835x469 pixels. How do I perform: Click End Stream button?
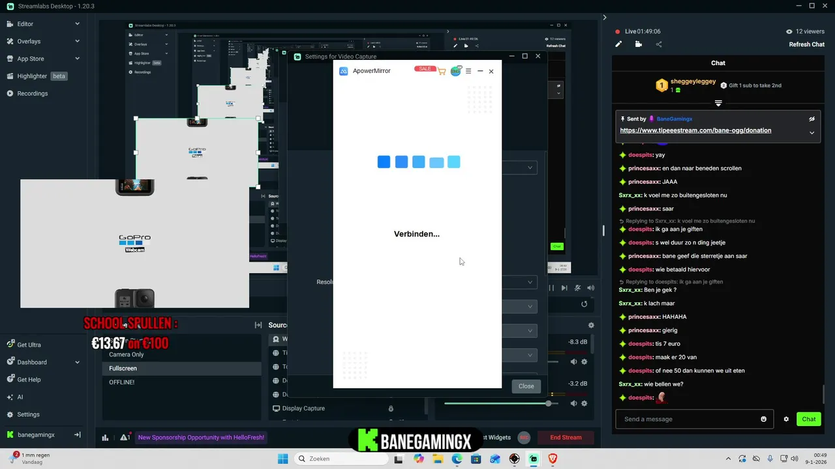tap(566, 438)
